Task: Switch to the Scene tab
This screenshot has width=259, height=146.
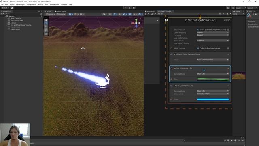Action: (x=48, y=11)
